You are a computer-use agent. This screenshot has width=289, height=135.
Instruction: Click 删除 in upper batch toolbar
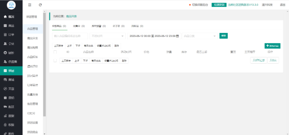coord(117,46)
